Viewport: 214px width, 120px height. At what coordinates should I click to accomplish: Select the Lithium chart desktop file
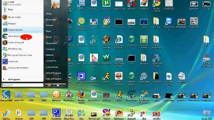(x=81, y=41)
